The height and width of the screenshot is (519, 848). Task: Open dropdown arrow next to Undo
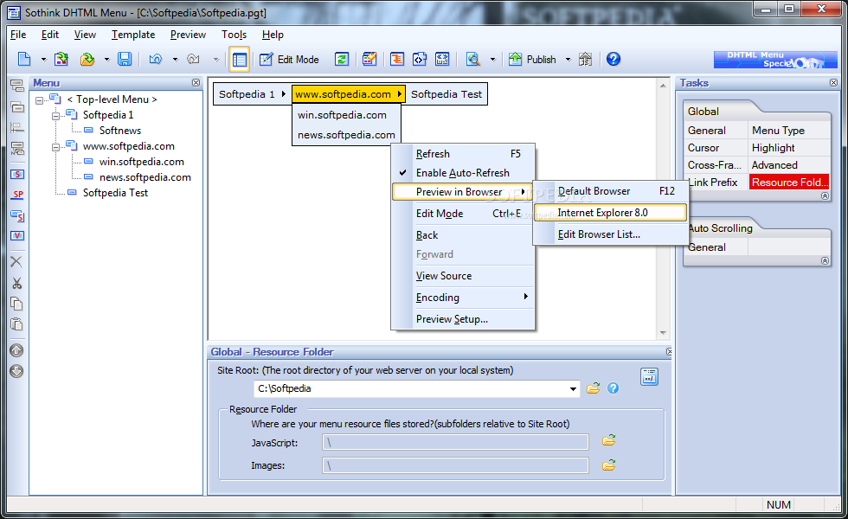click(175, 60)
